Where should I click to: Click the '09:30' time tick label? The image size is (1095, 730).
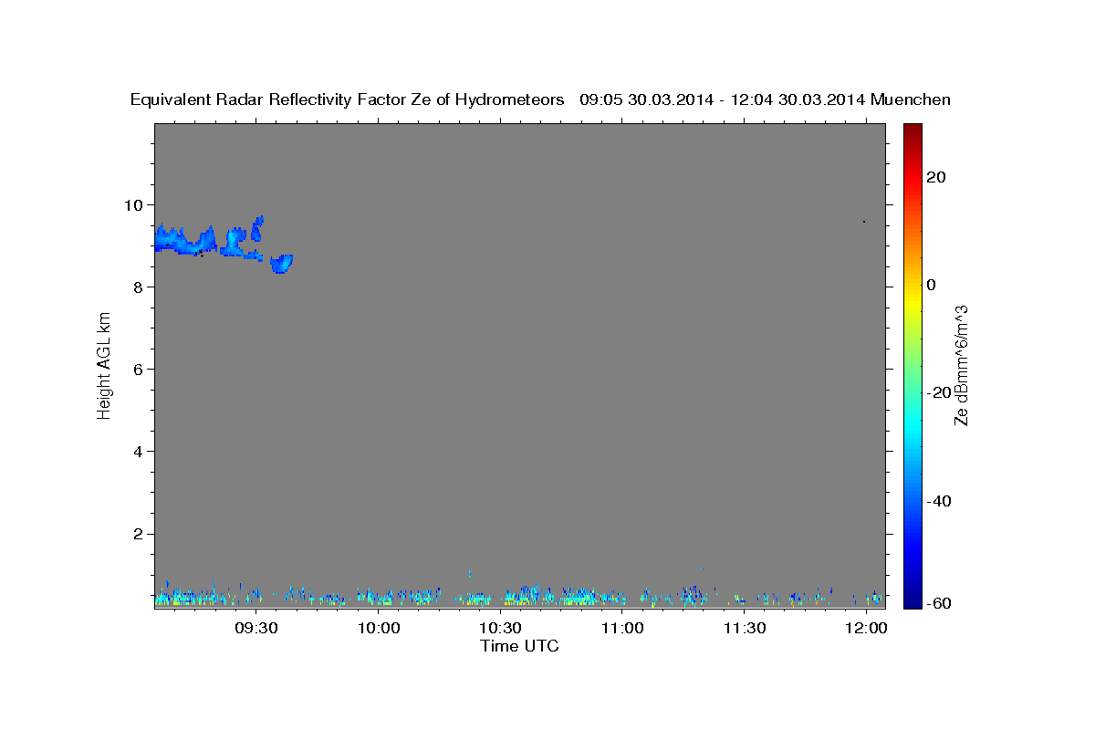(255, 629)
